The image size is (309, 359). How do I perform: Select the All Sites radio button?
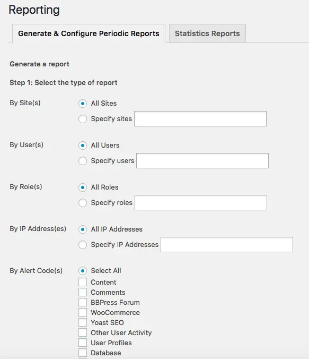pyautogui.click(x=83, y=104)
